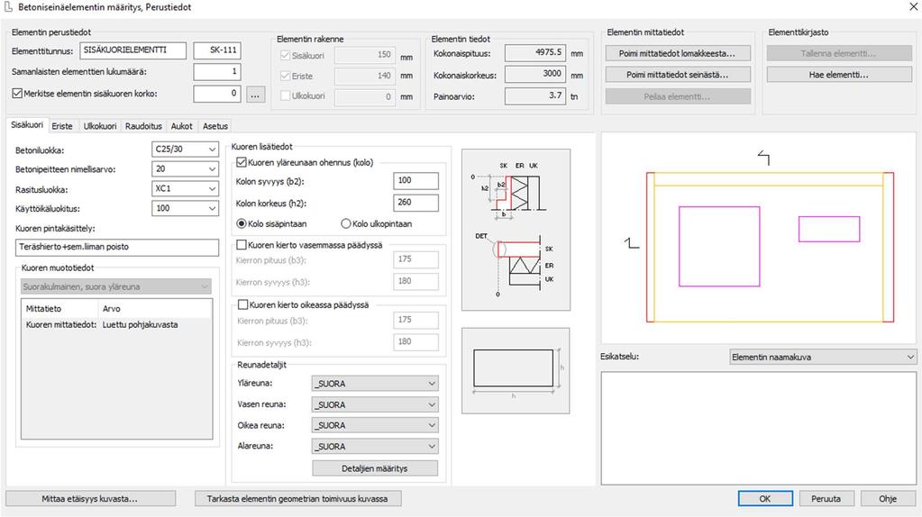Click the Kuoren pintakäsittely text field
Image resolution: width=922 pixels, height=517 pixels.
point(117,248)
